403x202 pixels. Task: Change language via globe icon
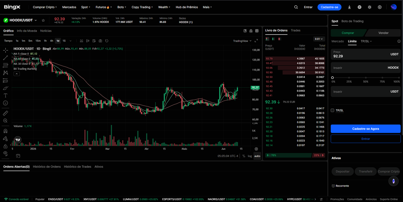click(x=360, y=7)
